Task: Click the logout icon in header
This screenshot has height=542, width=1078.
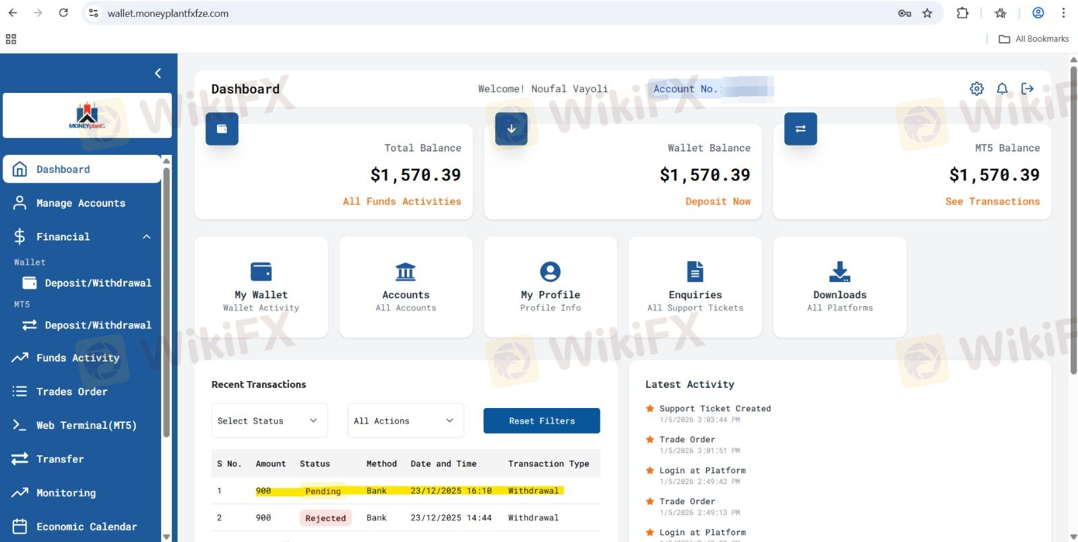Action: 1027,89
